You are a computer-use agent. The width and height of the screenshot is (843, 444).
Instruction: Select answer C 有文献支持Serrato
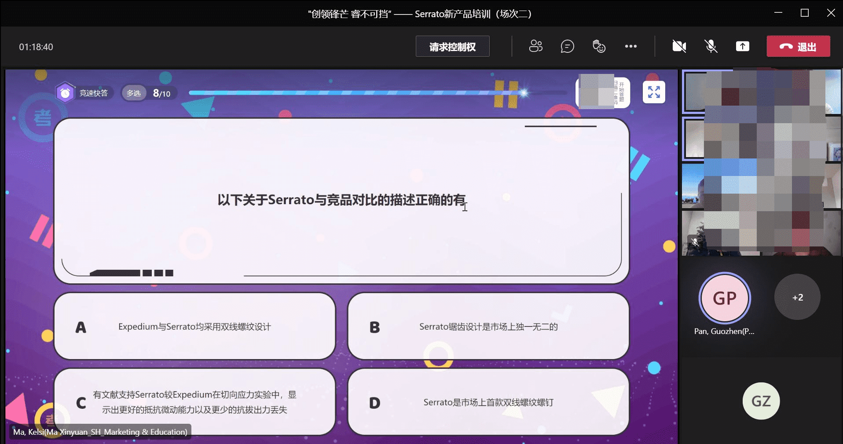point(194,402)
